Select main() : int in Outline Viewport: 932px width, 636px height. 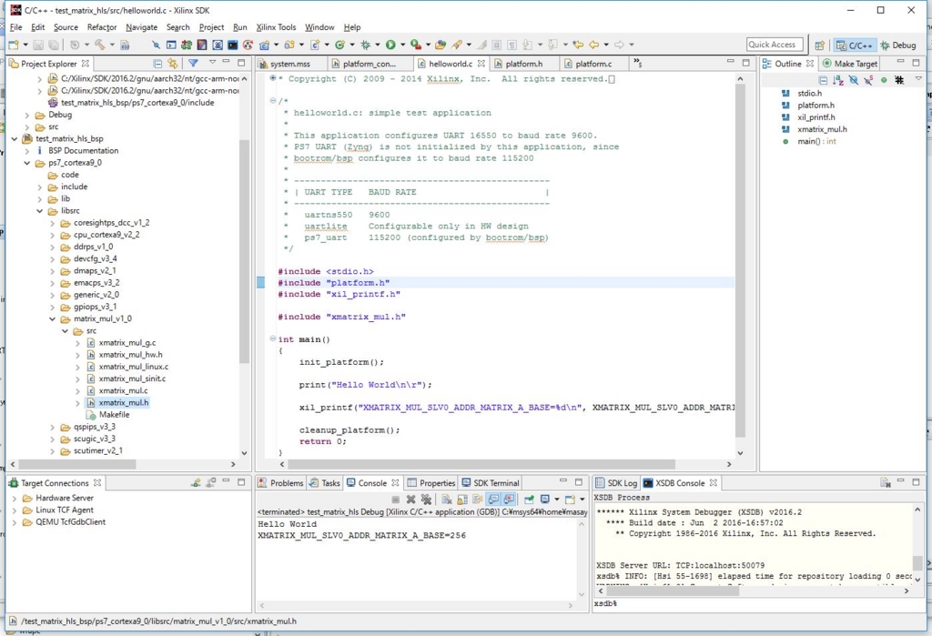(x=816, y=141)
